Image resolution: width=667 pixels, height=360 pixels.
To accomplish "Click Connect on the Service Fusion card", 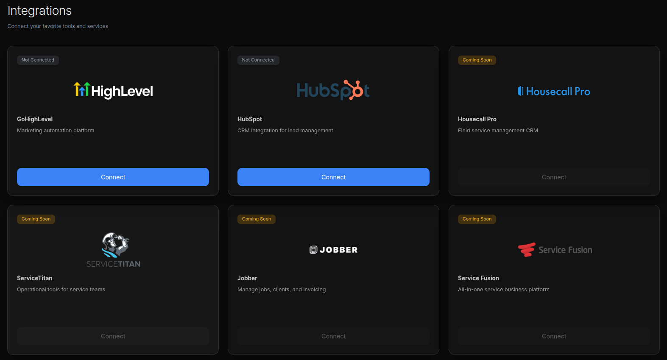I will click(554, 336).
